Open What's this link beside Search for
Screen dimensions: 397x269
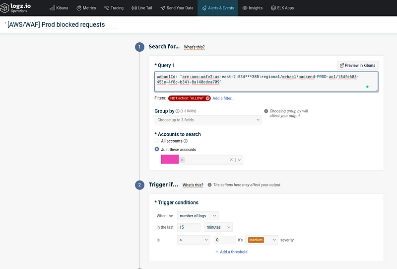click(194, 47)
